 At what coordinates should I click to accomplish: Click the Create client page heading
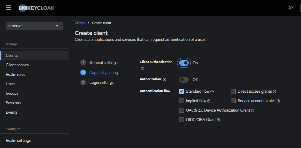pos(91,33)
